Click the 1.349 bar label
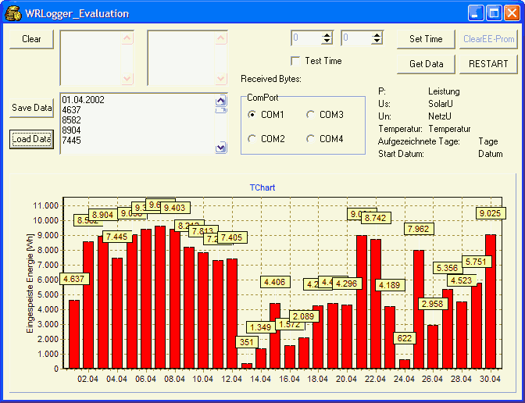This screenshot has width=525, height=403. tap(261, 327)
